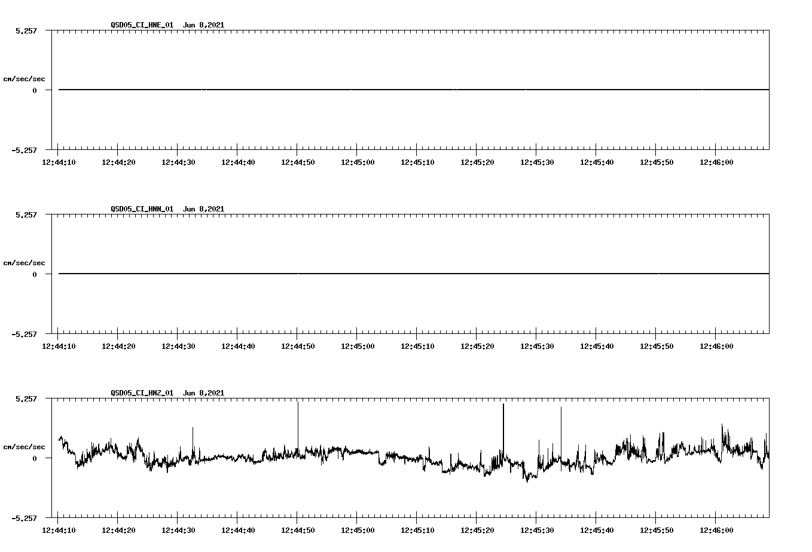Click the QSD05_CI_HNE_01 plot title
This screenshot has width=812, height=552.
coord(167,24)
